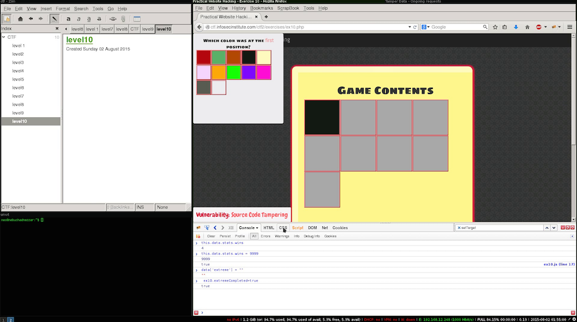The width and height of the screenshot is (577, 322).
Task: Toggle Persist in the Firebug console
Action: coord(225,236)
